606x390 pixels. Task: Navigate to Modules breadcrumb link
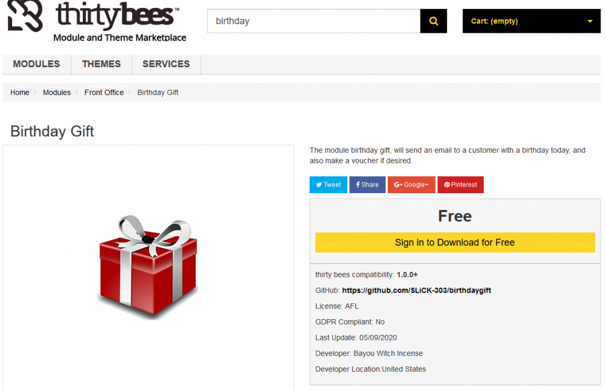tap(57, 93)
